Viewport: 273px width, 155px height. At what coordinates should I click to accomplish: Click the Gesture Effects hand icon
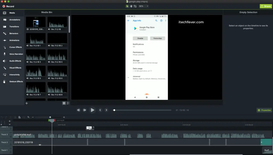pos(5,82)
